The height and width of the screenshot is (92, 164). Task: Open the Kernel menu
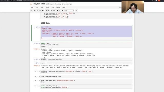tap(58, 7)
